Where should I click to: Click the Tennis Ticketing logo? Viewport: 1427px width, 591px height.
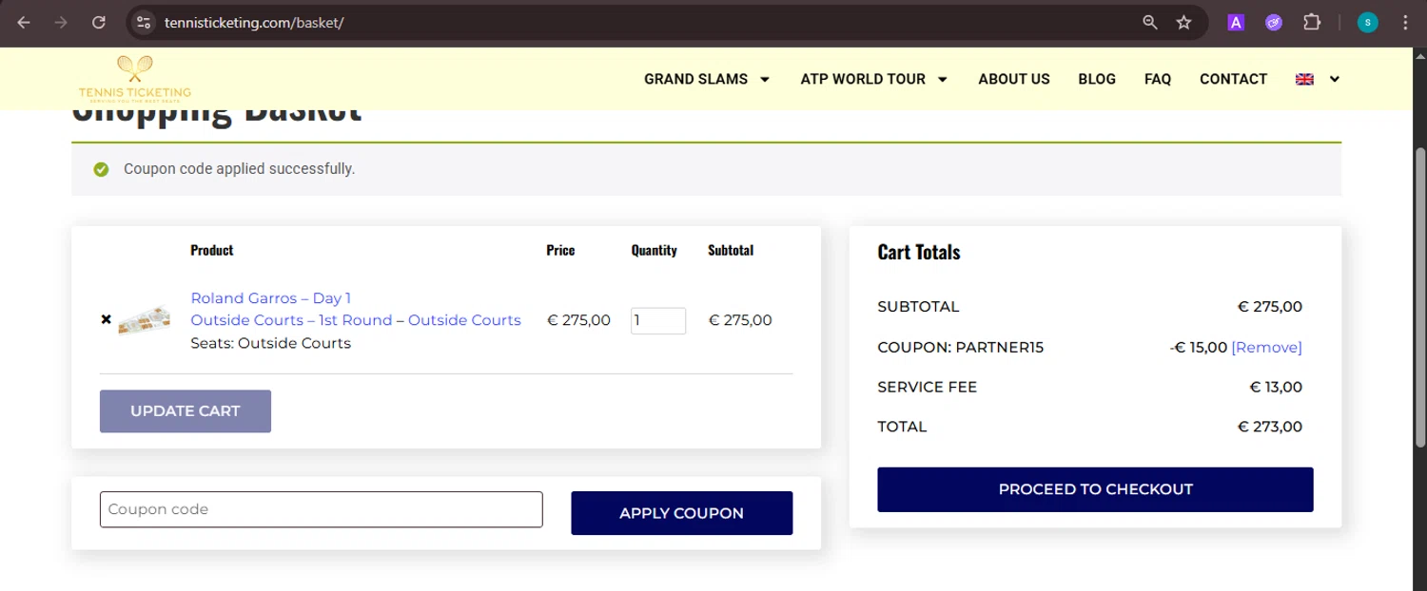(134, 79)
